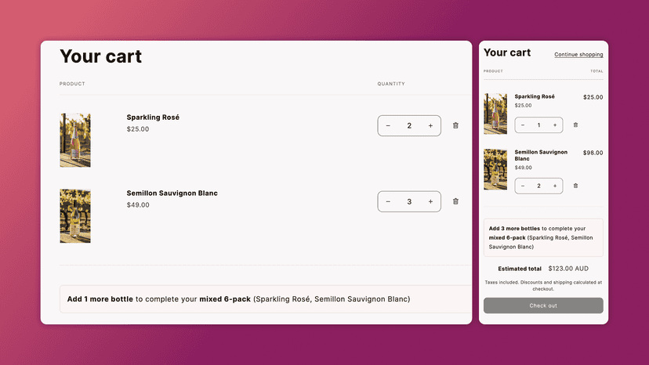Viewport: 649px width, 365px height.
Task: Decrease Semillon Sauvignon Blanc quantity in large cart
Action: (x=388, y=201)
